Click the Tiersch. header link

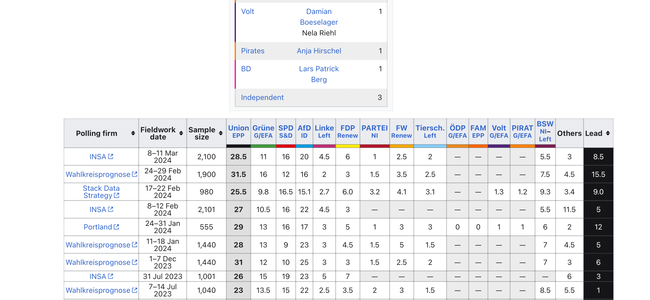point(430,128)
